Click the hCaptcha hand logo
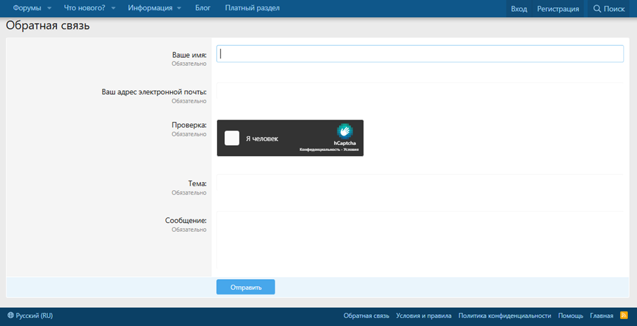This screenshot has height=326, width=637. (x=345, y=131)
